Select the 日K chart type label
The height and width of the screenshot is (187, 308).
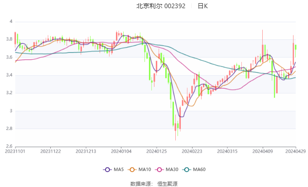pyautogui.click(x=202, y=6)
